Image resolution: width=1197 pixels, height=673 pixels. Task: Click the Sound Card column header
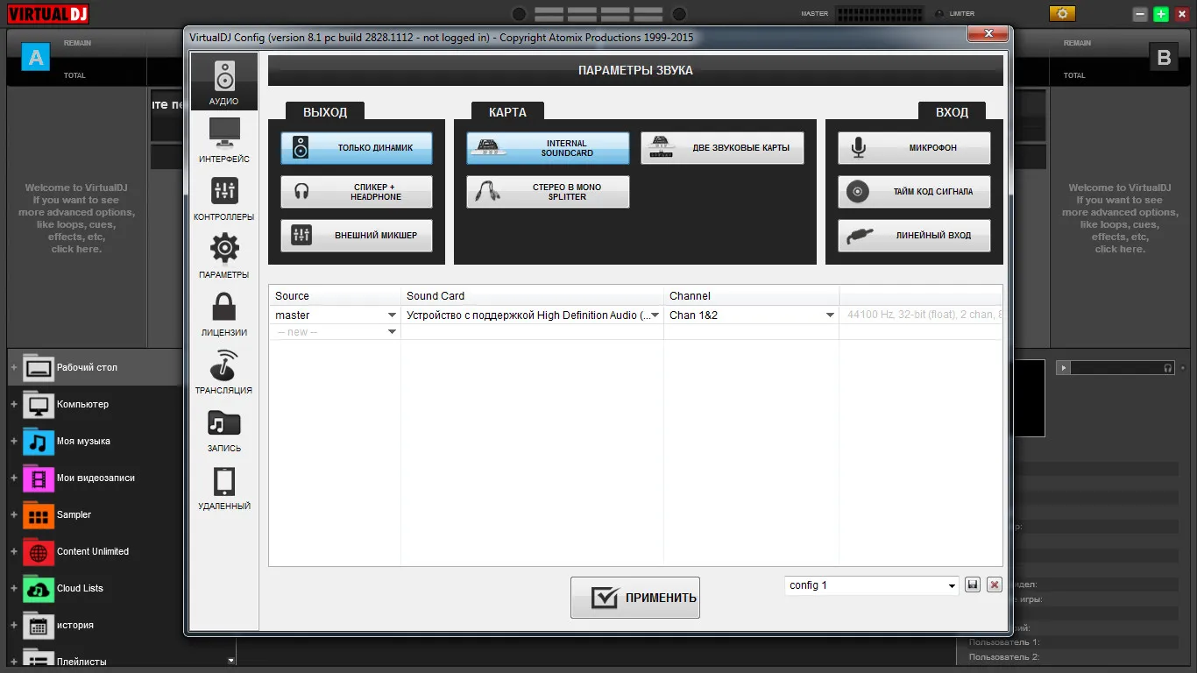[x=532, y=296]
